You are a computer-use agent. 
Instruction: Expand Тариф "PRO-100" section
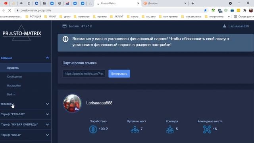25,114
